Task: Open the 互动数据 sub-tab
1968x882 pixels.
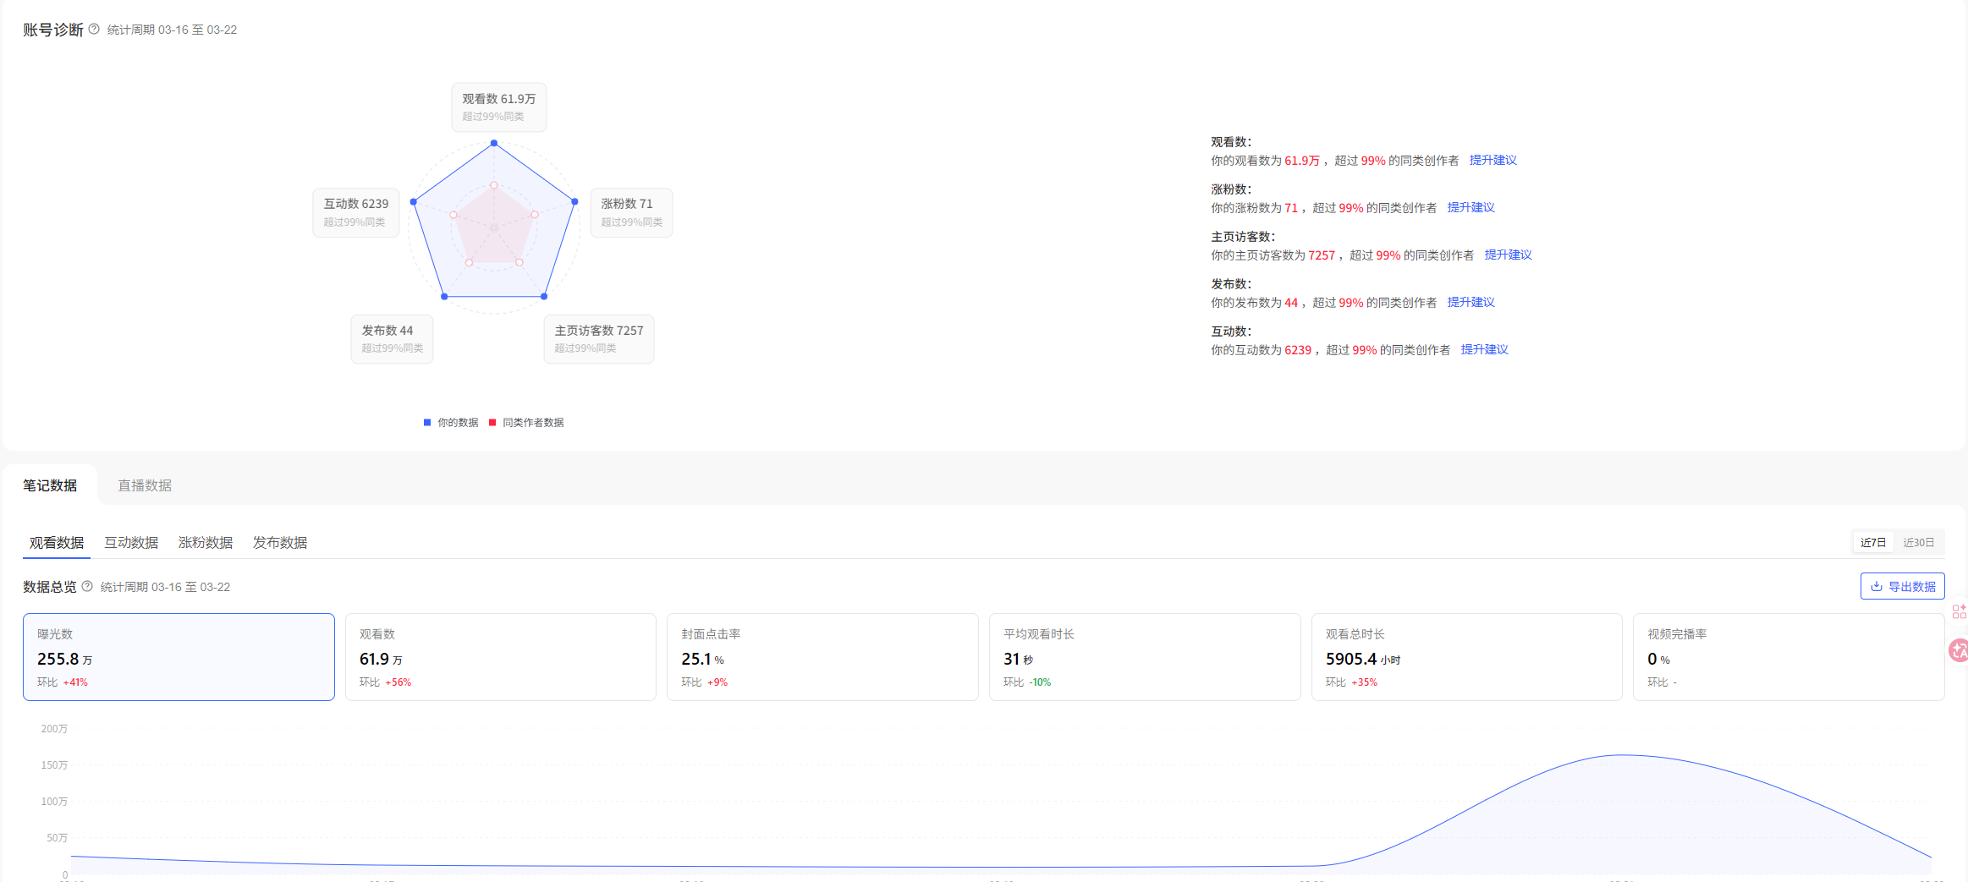Action: [x=131, y=542]
